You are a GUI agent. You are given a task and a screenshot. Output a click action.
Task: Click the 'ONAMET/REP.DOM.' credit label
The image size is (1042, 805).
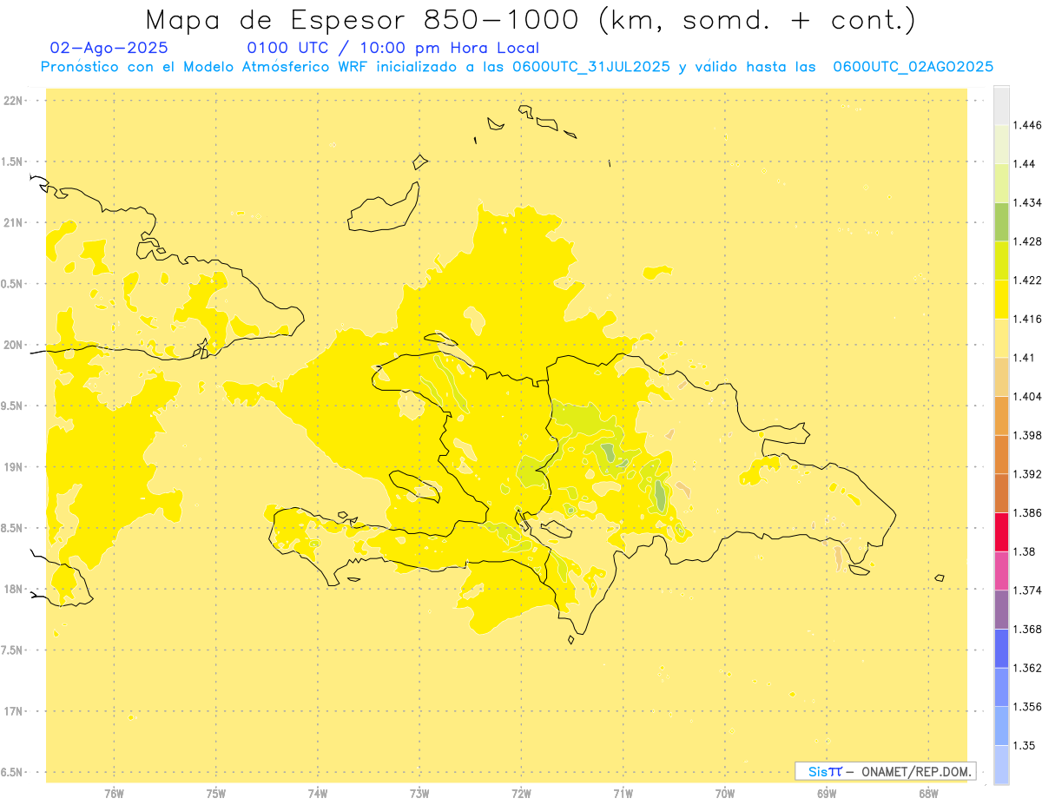916,771
